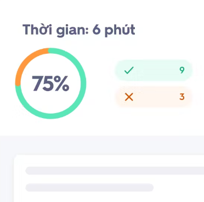Click the digit 7 inside the ring
This screenshot has height=202, width=204.
pyautogui.click(x=37, y=83)
